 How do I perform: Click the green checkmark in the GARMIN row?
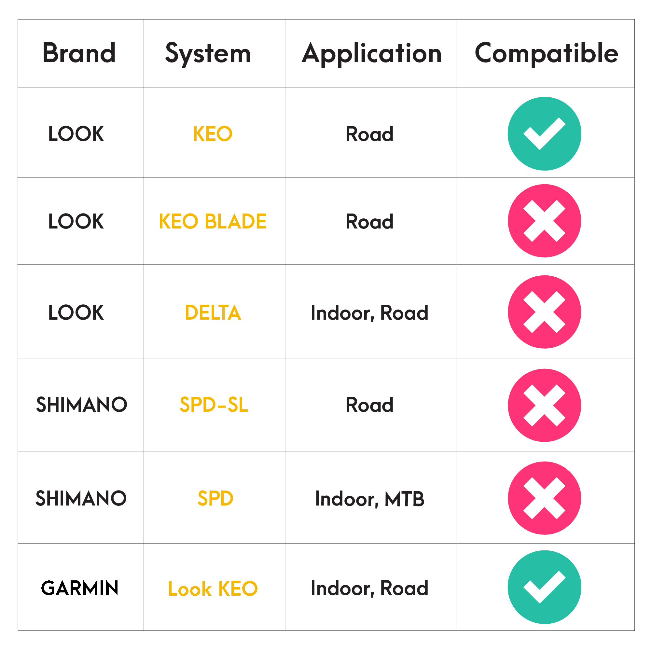pyautogui.click(x=544, y=587)
